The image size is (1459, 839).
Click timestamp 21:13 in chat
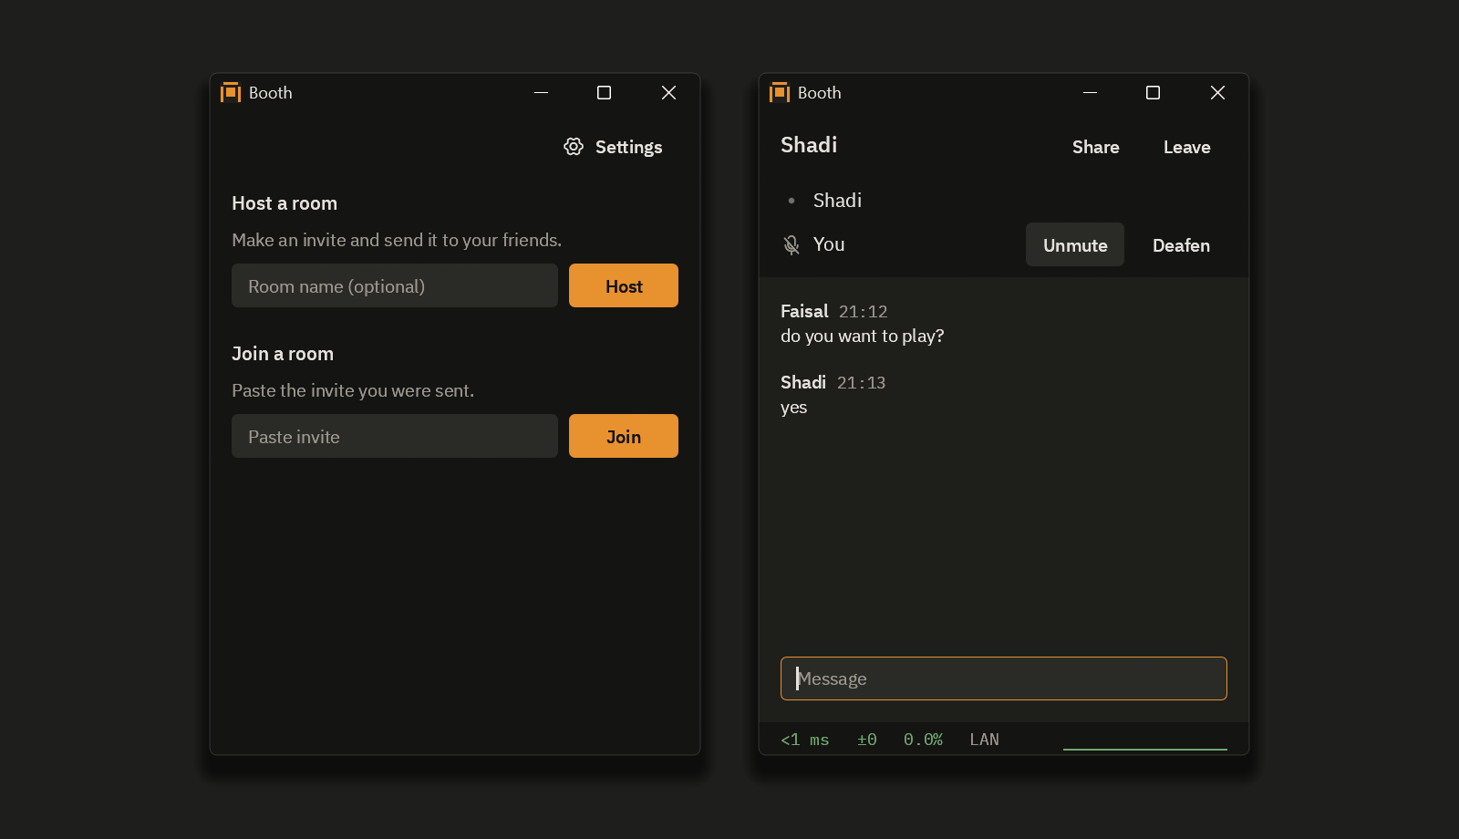click(862, 383)
